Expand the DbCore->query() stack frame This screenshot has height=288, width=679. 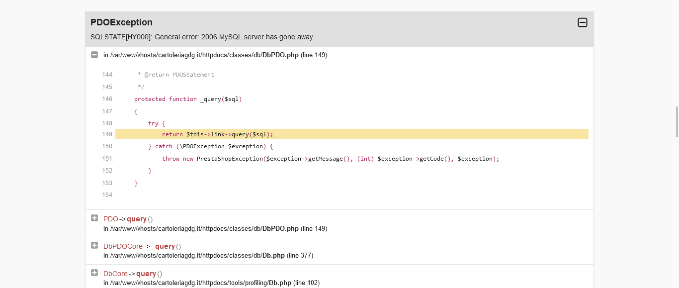click(94, 273)
